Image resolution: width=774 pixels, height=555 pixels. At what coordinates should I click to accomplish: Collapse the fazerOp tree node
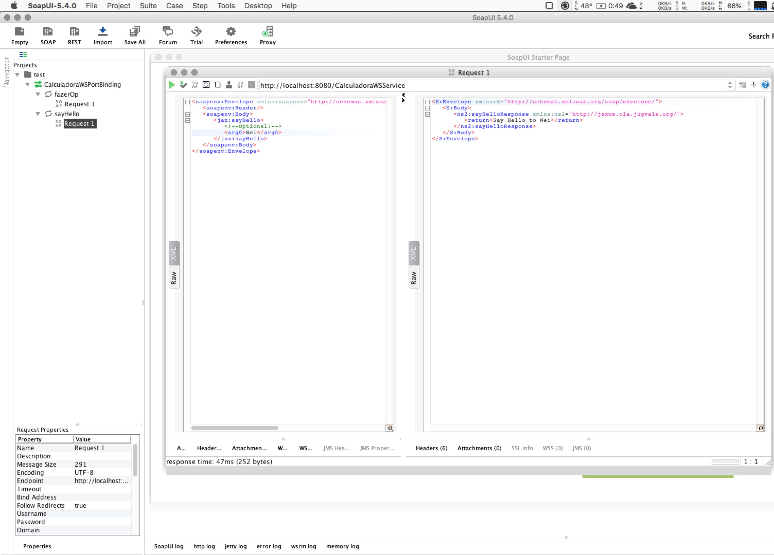(x=38, y=95)
